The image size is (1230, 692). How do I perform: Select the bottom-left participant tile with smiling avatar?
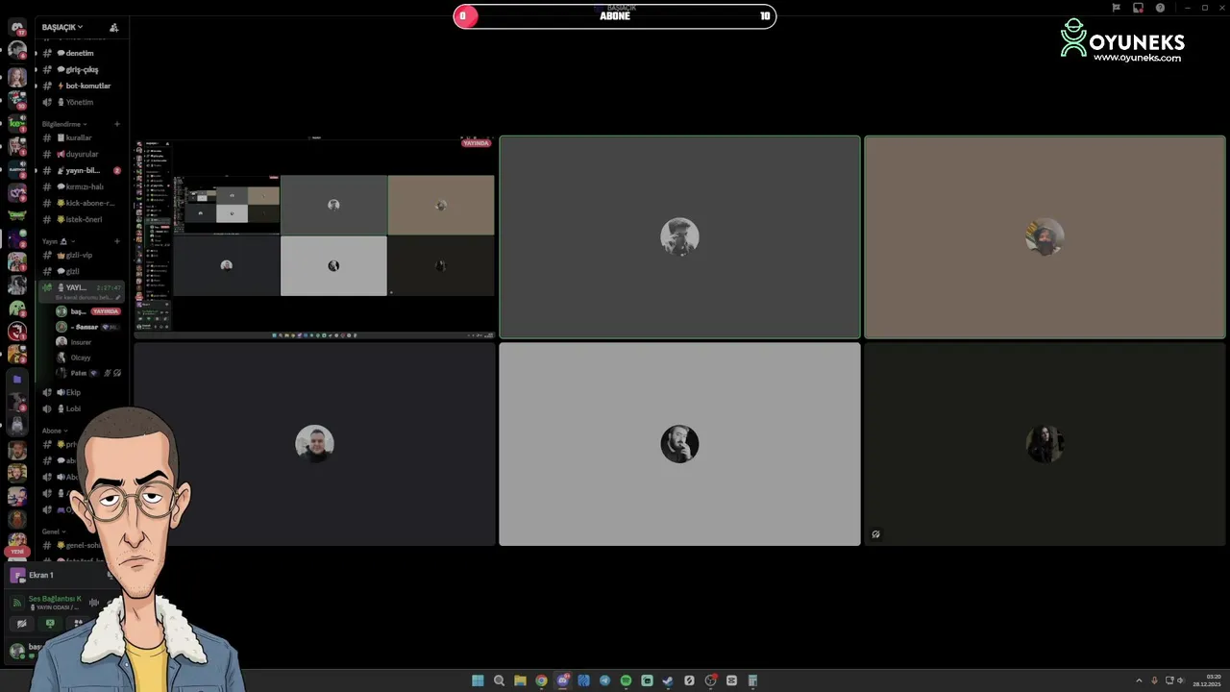point(314,444)
